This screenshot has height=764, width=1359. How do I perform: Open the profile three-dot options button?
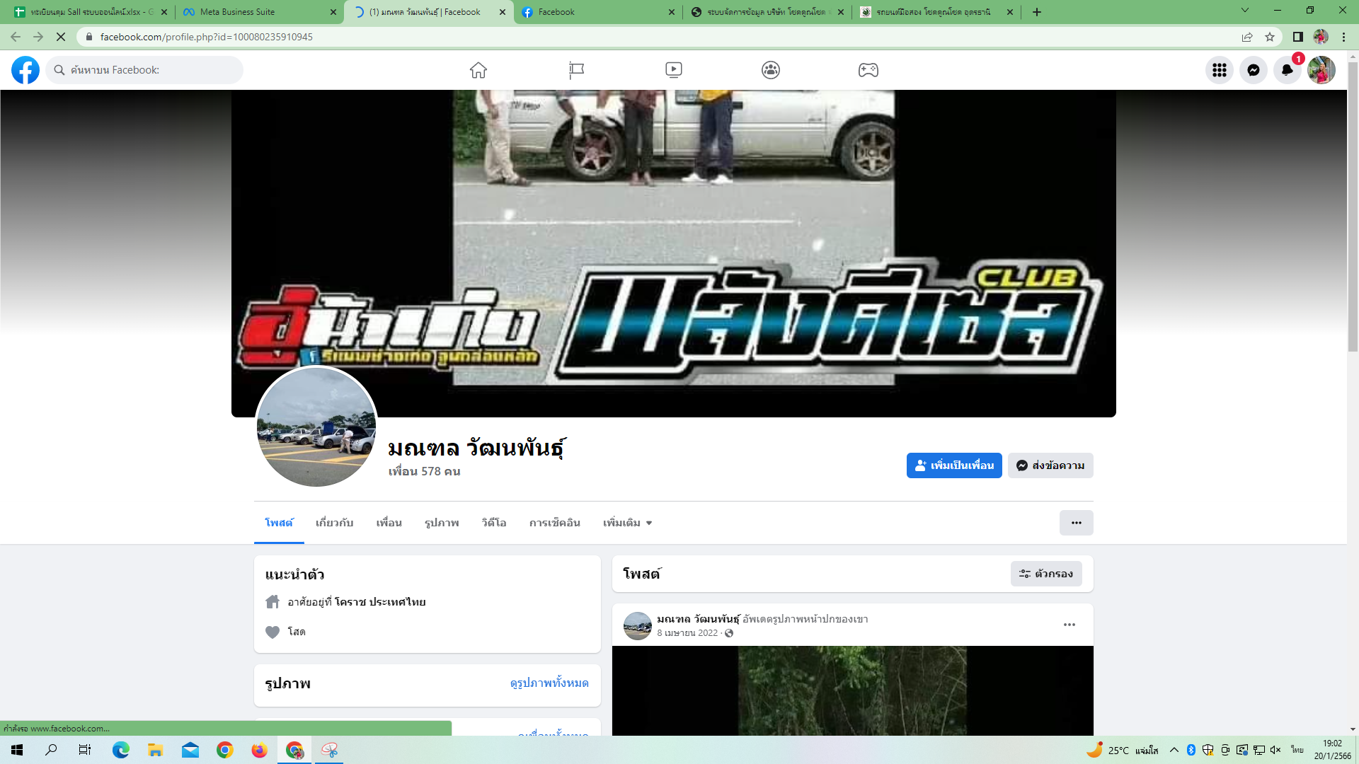(x=1076, y=523)
